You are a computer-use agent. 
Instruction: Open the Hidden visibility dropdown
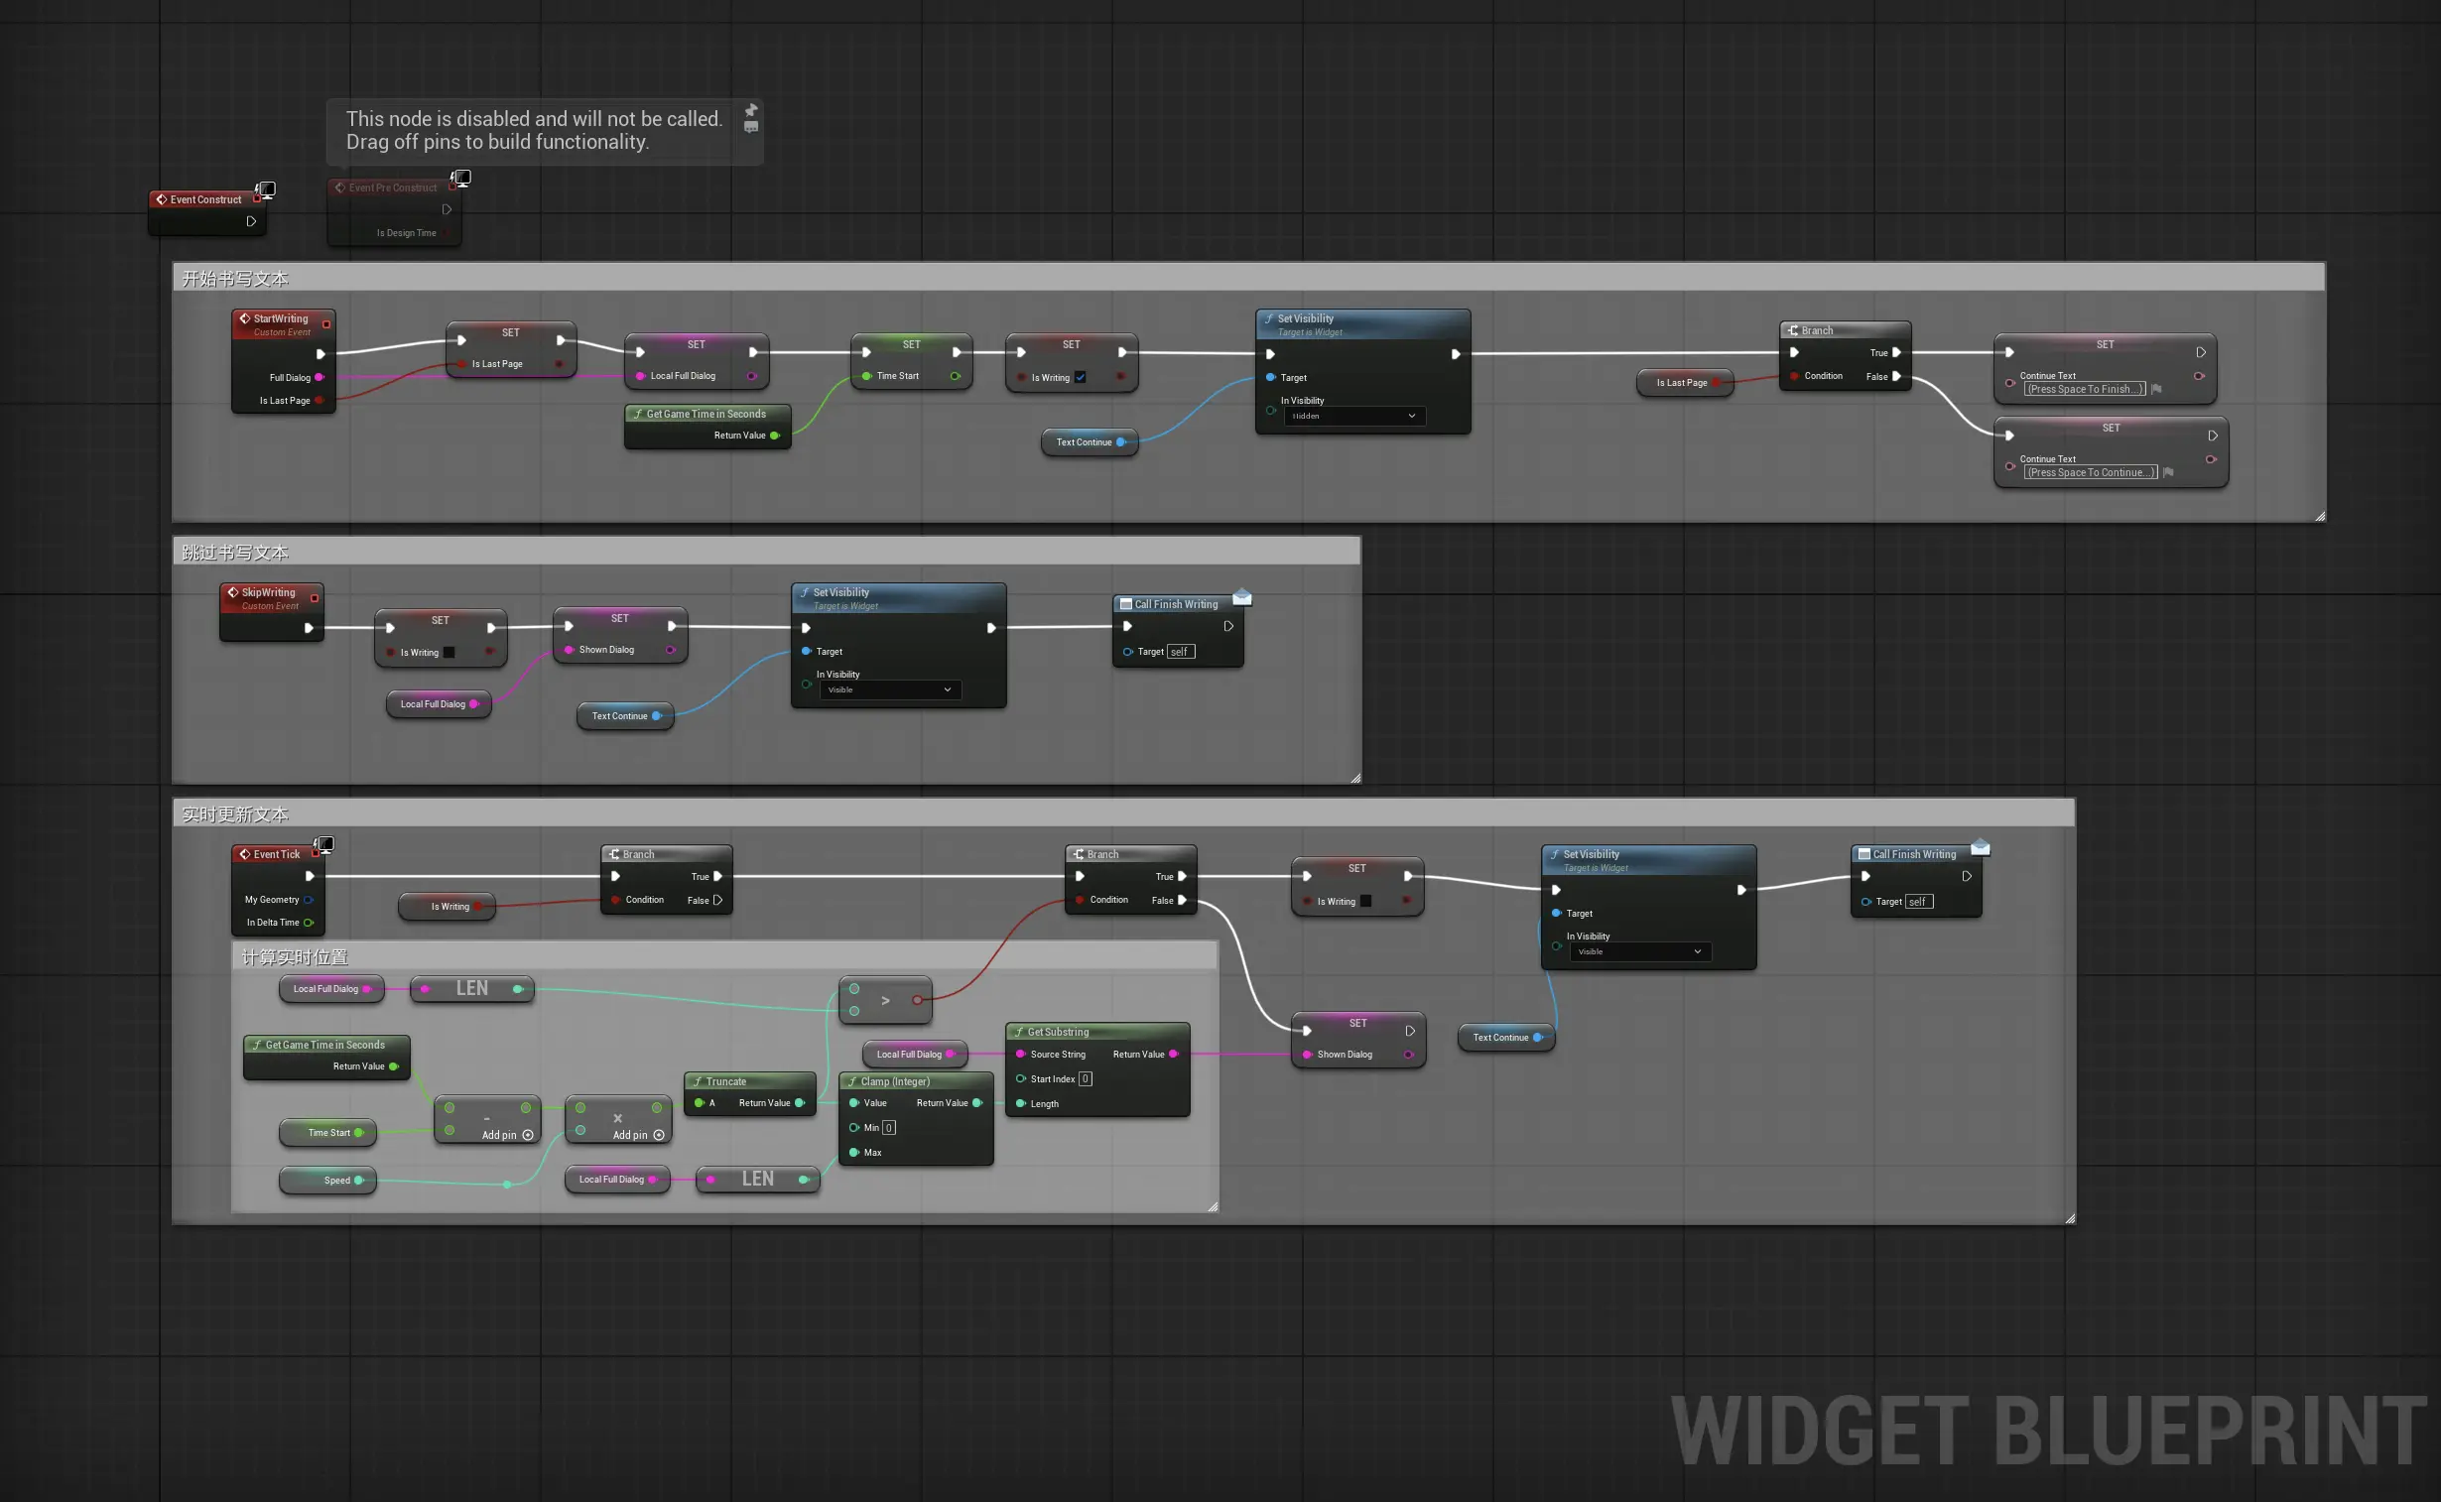click(1355, 417)
